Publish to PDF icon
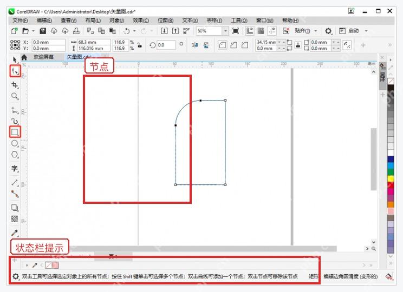Image resolution: width=403 pixels, height=292 pixels. pos(186,31)
